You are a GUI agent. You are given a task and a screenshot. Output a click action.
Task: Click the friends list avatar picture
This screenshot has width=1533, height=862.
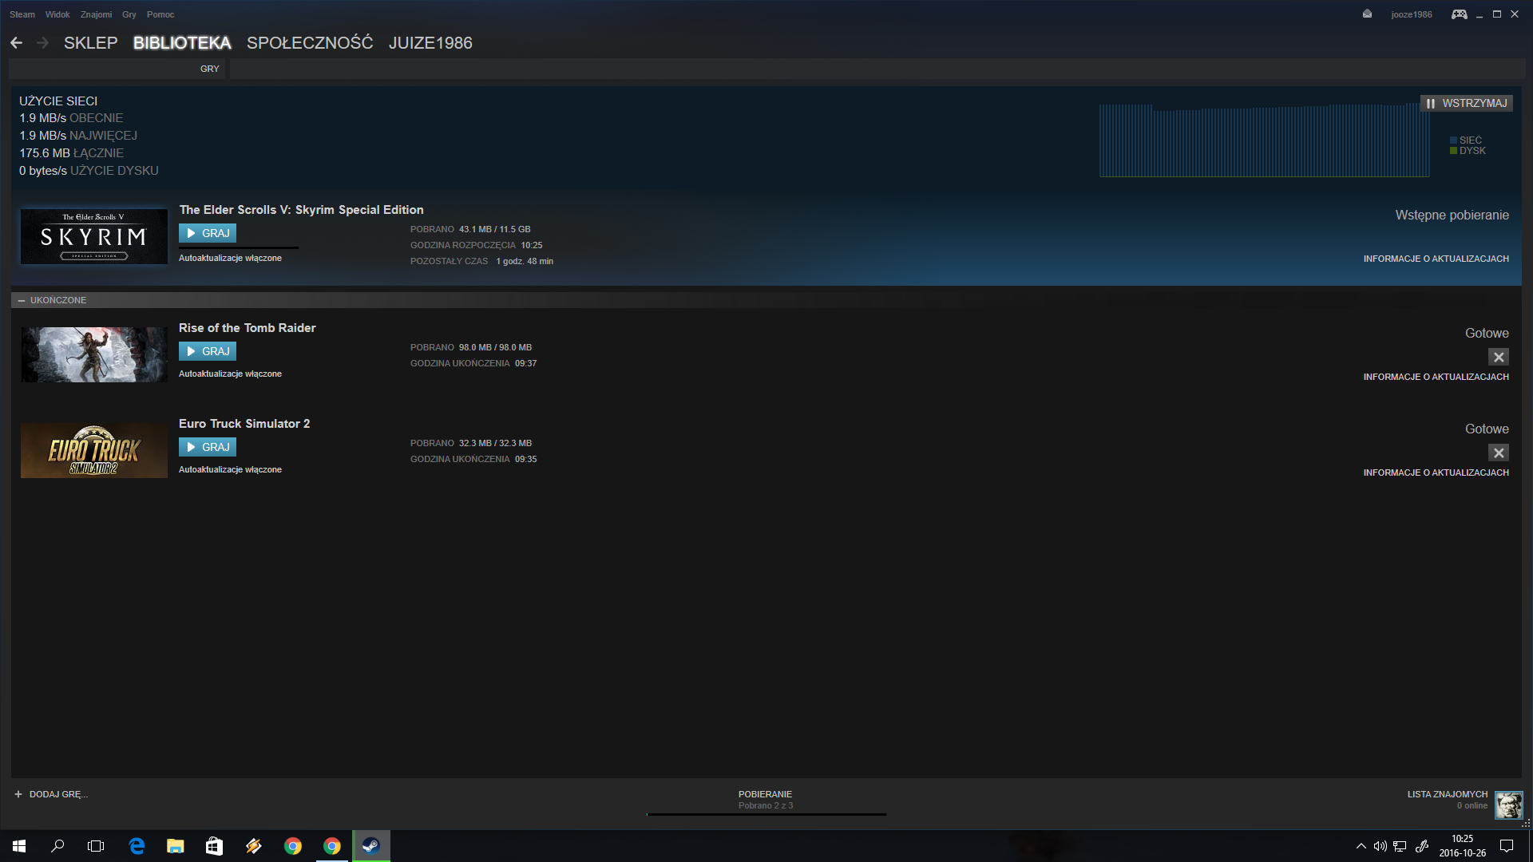pos(1508,805)
